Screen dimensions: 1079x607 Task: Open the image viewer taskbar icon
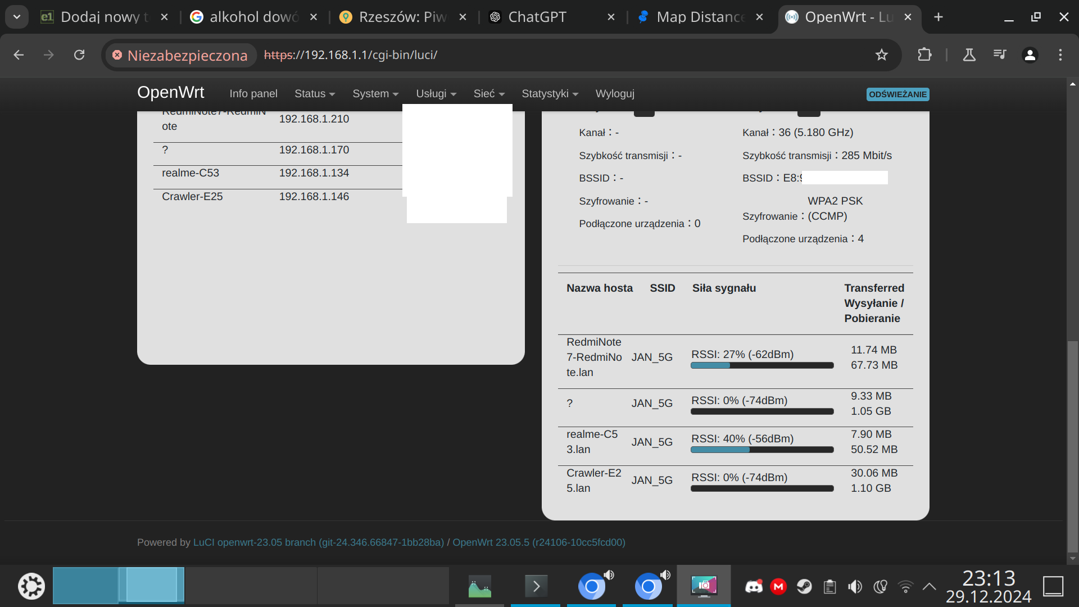click(479, 586)
